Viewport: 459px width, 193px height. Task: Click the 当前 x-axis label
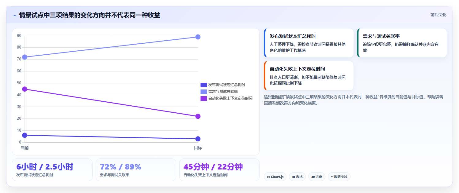coord(25,148)
